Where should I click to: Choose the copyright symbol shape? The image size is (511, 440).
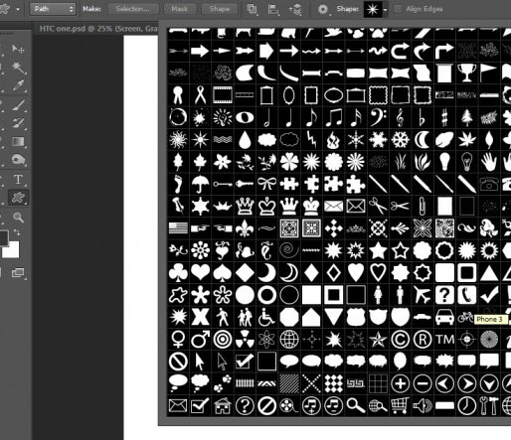click(x=400, y=340)
